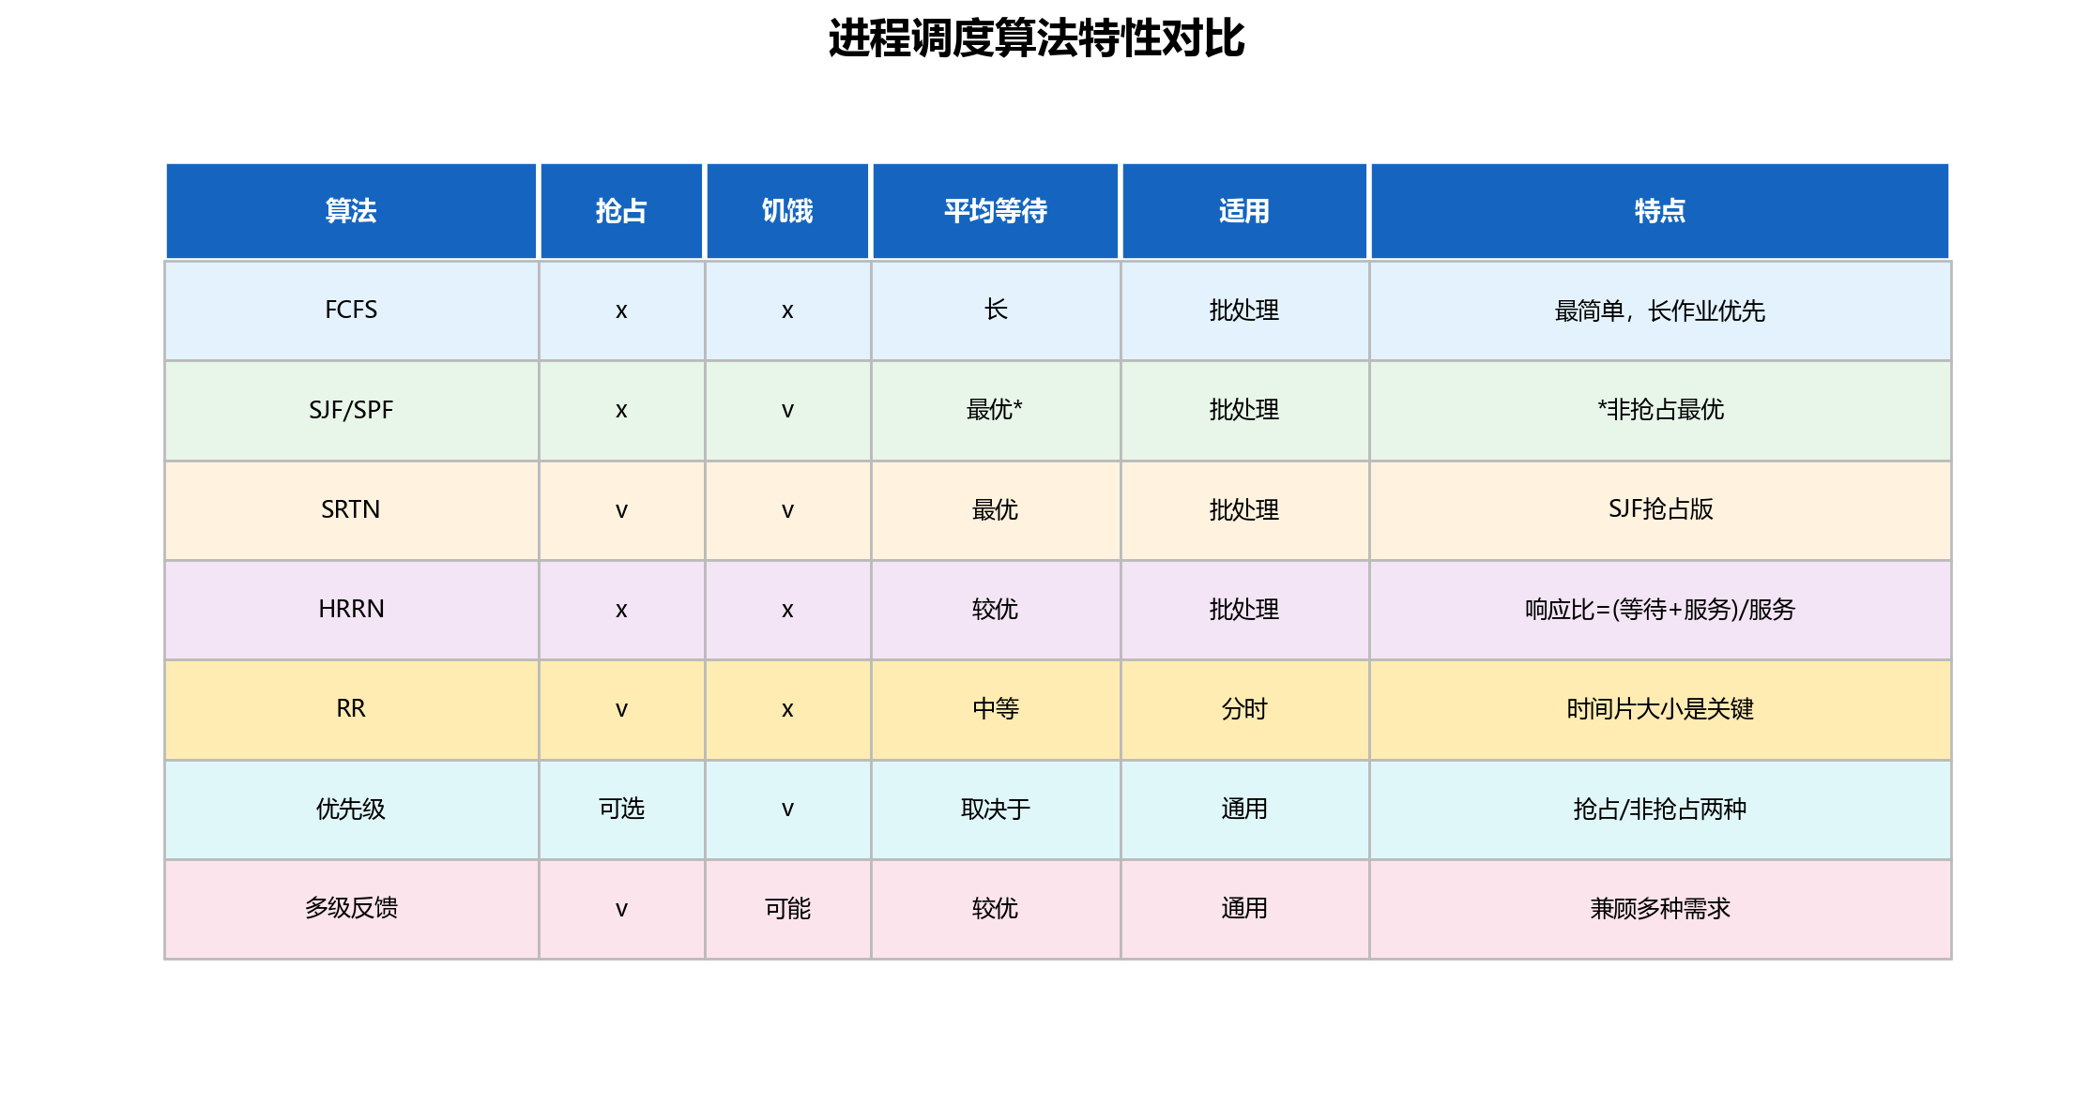Select the 算法 column header
The image size is (2074, 1120).
click(351, 211)
